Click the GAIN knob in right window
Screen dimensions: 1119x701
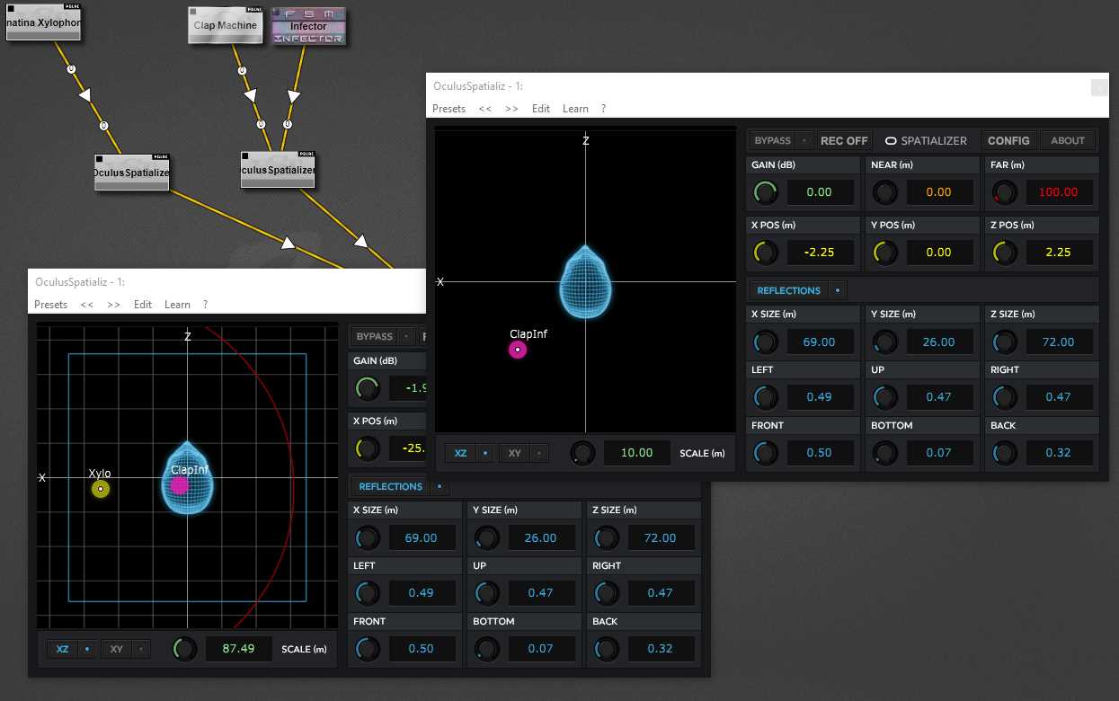pyautogui.click(x=766, y=192)
